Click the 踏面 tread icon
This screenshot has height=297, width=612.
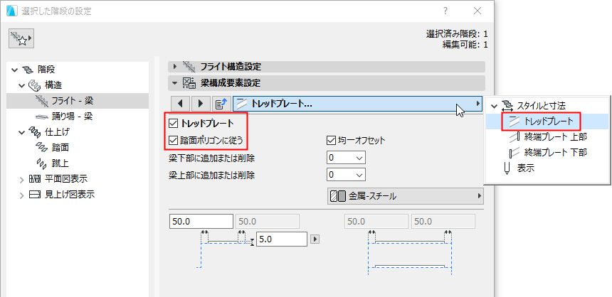41,148
